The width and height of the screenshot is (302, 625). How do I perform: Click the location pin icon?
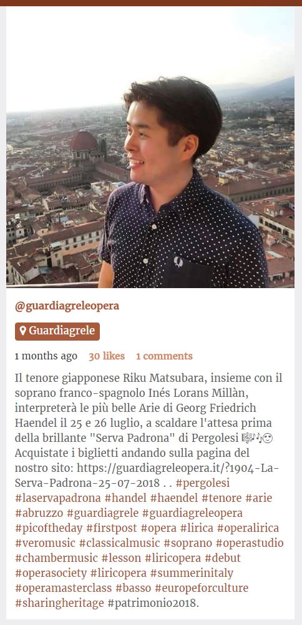[x=22, y=331]
